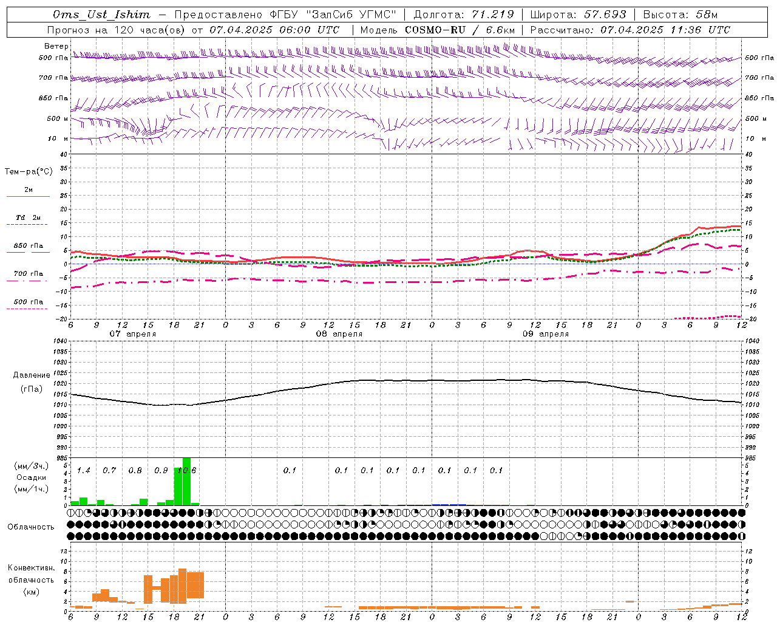Click the 08 апреля date label
777x622 pixels.
click(339, 334)
